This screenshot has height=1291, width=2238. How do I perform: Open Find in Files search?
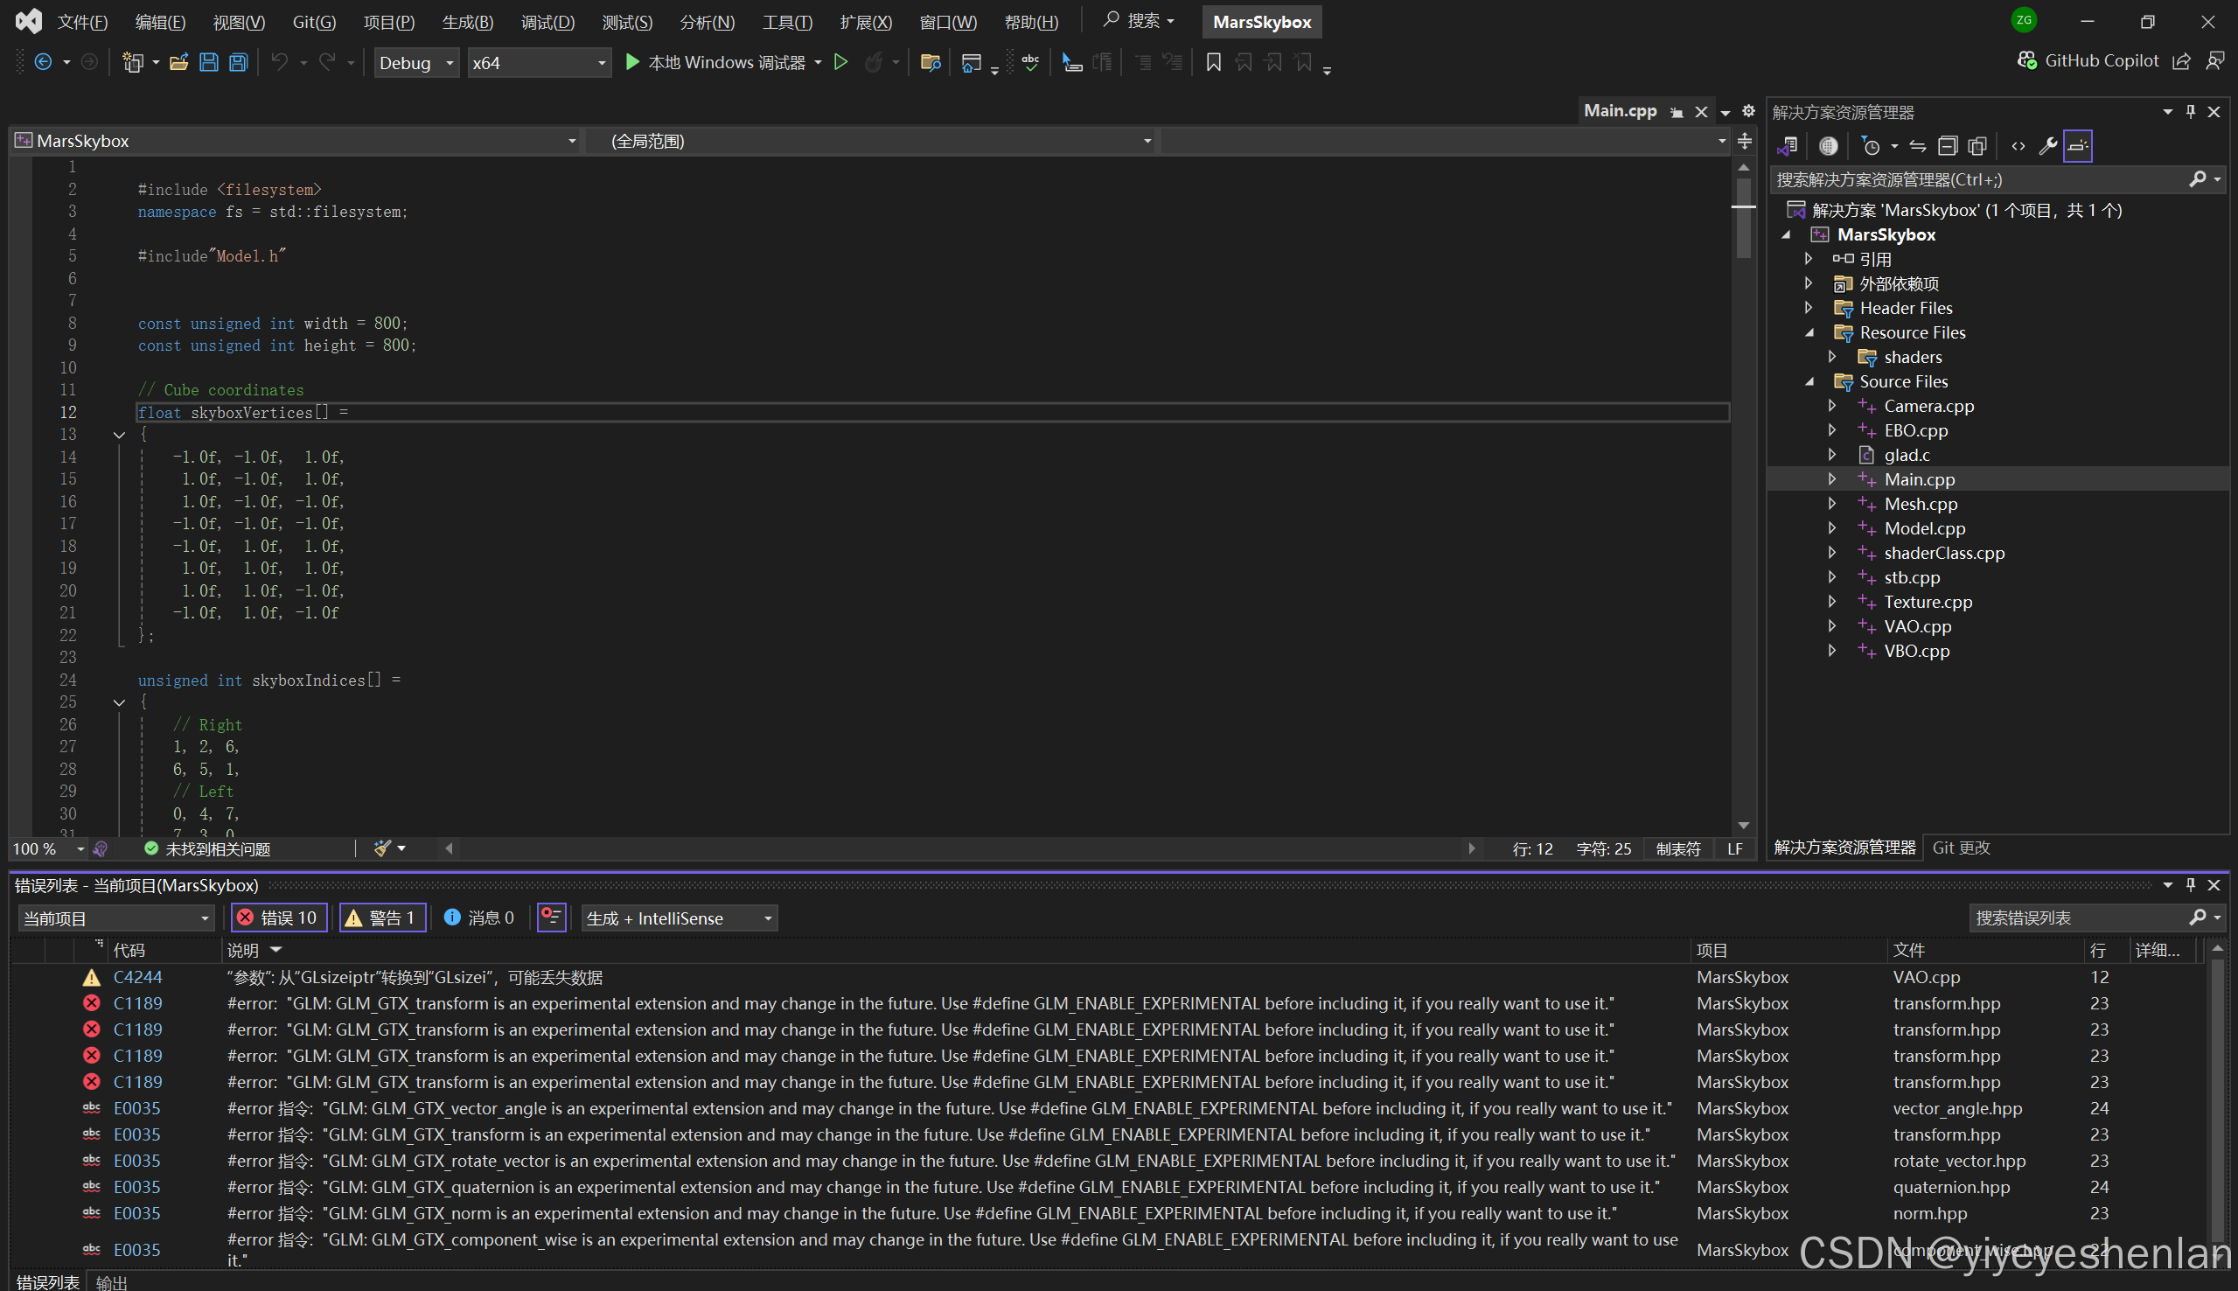tap(930, 62)
